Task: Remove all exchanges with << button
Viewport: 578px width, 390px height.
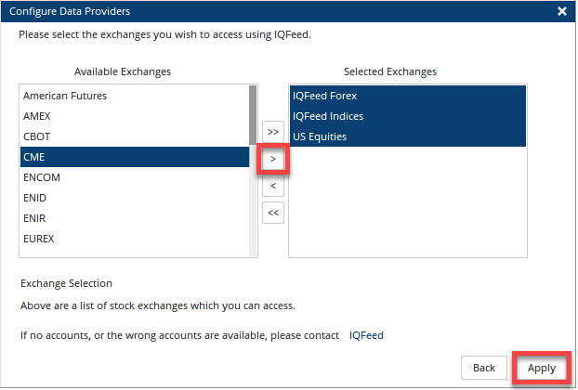Action: point(273,213)
